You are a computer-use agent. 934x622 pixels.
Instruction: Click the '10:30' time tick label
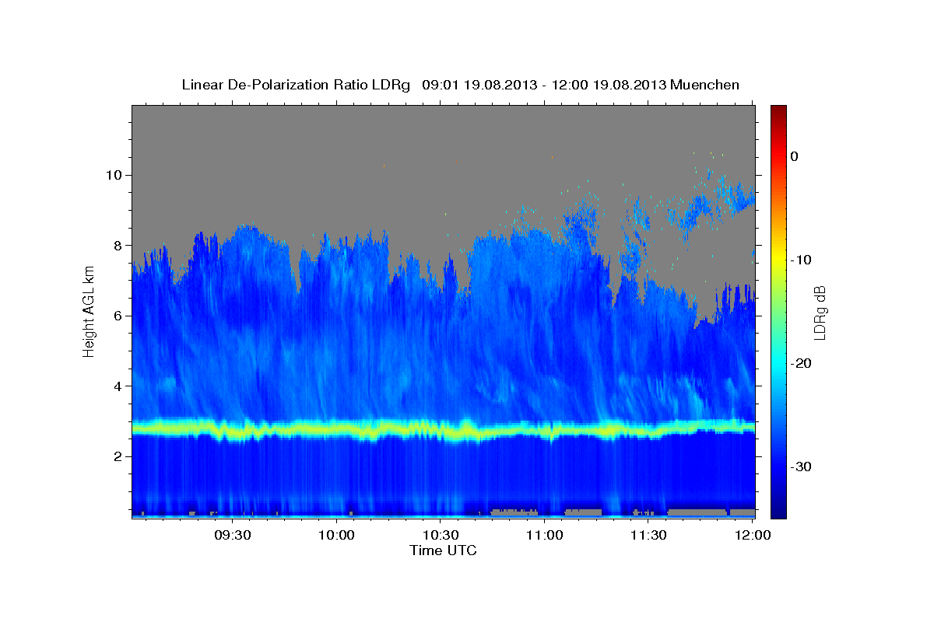(x=441, y=535)
